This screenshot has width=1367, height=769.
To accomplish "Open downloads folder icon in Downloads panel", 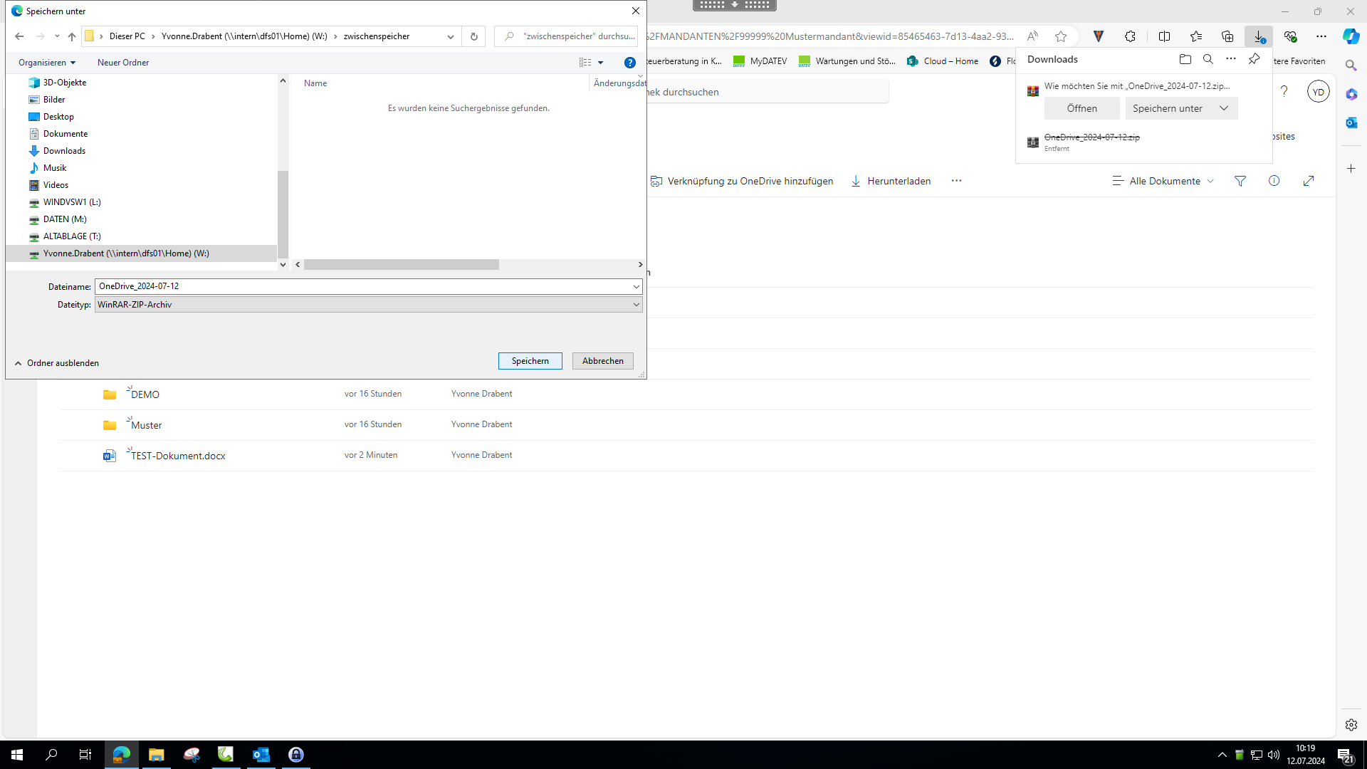I will click(x=1185, y=59).
